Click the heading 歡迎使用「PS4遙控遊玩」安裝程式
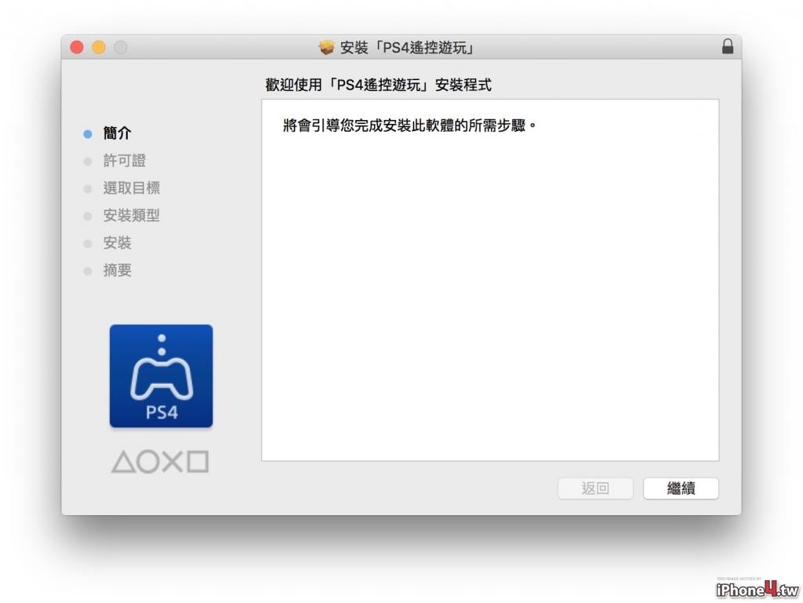803x603 pixels. (379, 85)
